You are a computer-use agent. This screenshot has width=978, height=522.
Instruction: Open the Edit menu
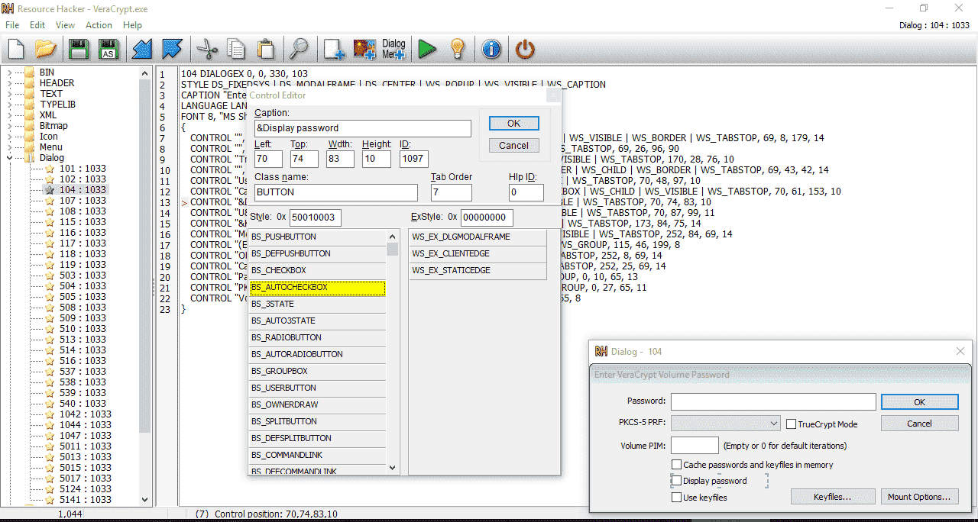click(37, 25)
